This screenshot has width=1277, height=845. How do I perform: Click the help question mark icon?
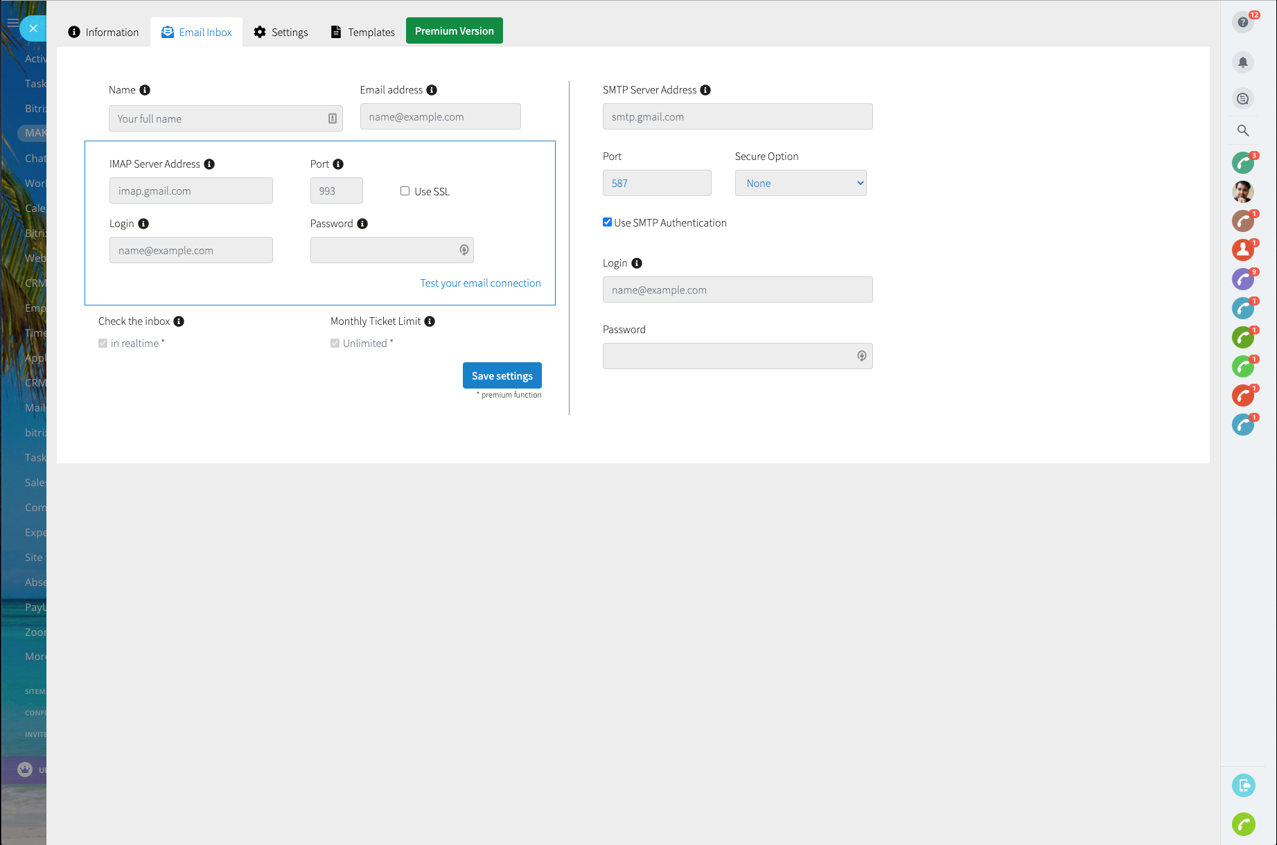1242,23
